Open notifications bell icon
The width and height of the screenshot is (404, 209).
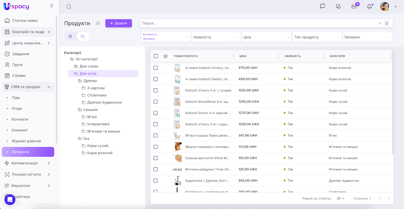point(369,7)
